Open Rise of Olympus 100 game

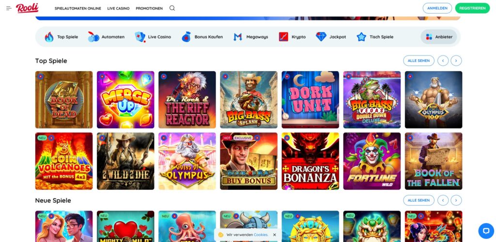pyautogui.click(x=434, y=100)
